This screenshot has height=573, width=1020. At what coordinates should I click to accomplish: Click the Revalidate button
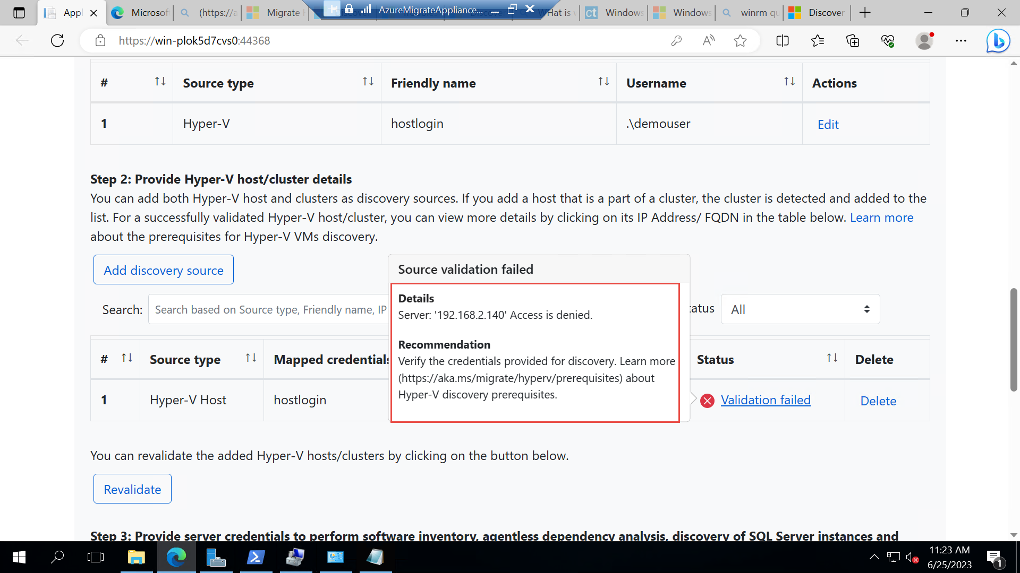(132, 489)
